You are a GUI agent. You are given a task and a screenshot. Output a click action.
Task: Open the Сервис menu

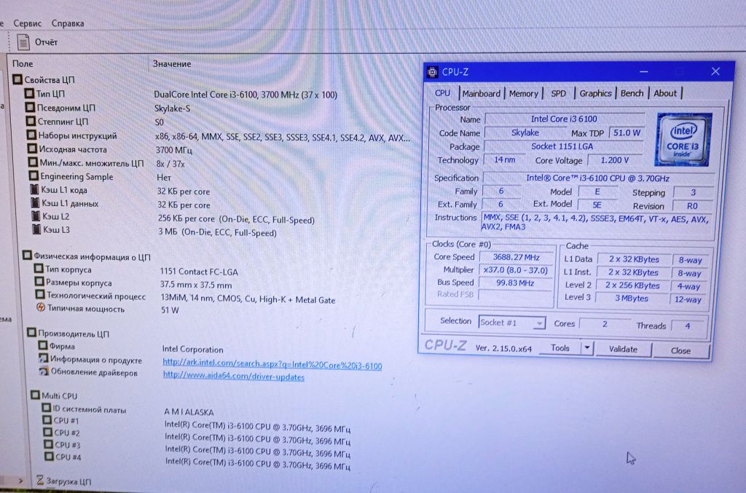(27, 23)
